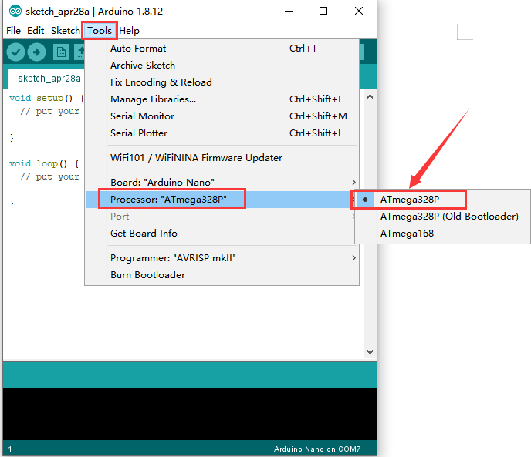Click the Upload arrow toolbar button
This screenshot has width=531, height=457.
pos(36,52)
